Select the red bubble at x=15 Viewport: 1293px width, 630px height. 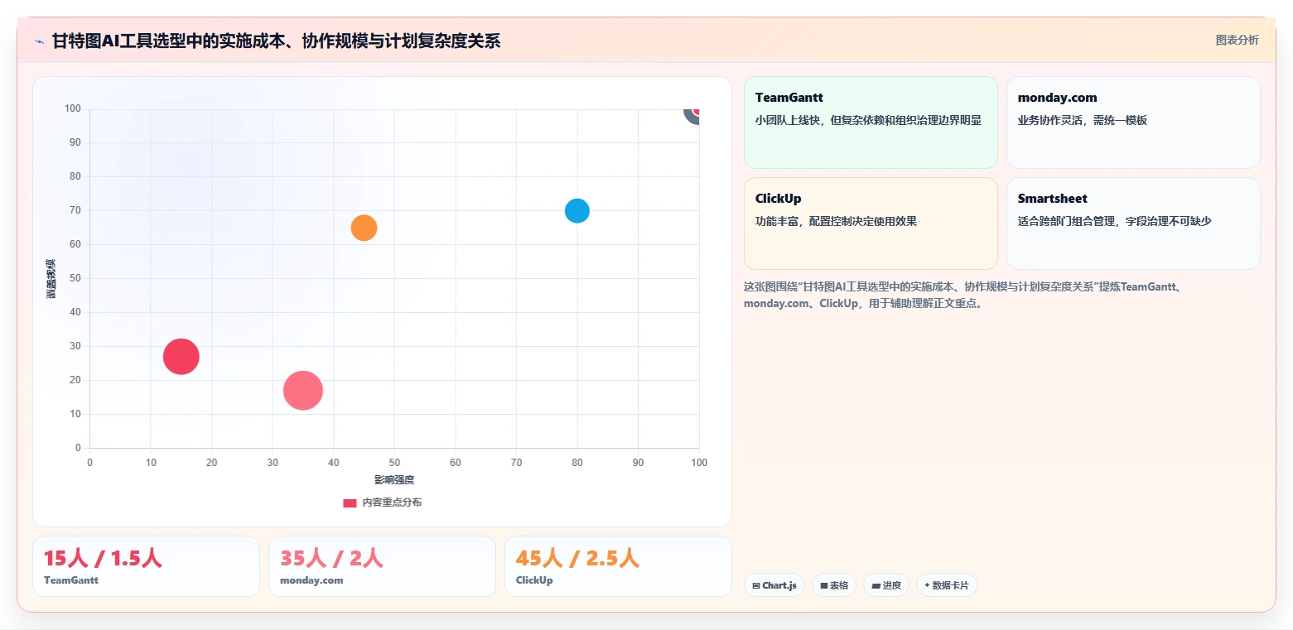click(x=181, y=357)
